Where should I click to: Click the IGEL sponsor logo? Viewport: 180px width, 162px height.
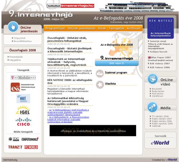pos(23,110)
